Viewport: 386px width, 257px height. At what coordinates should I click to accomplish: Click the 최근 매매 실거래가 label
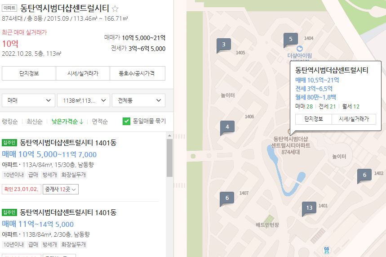(24, 32)
